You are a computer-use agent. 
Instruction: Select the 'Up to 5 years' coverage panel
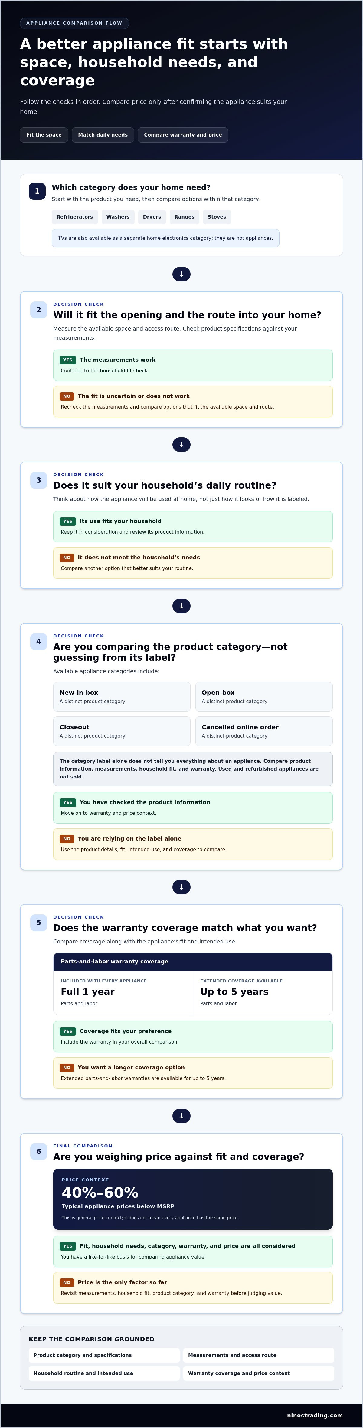263,992
